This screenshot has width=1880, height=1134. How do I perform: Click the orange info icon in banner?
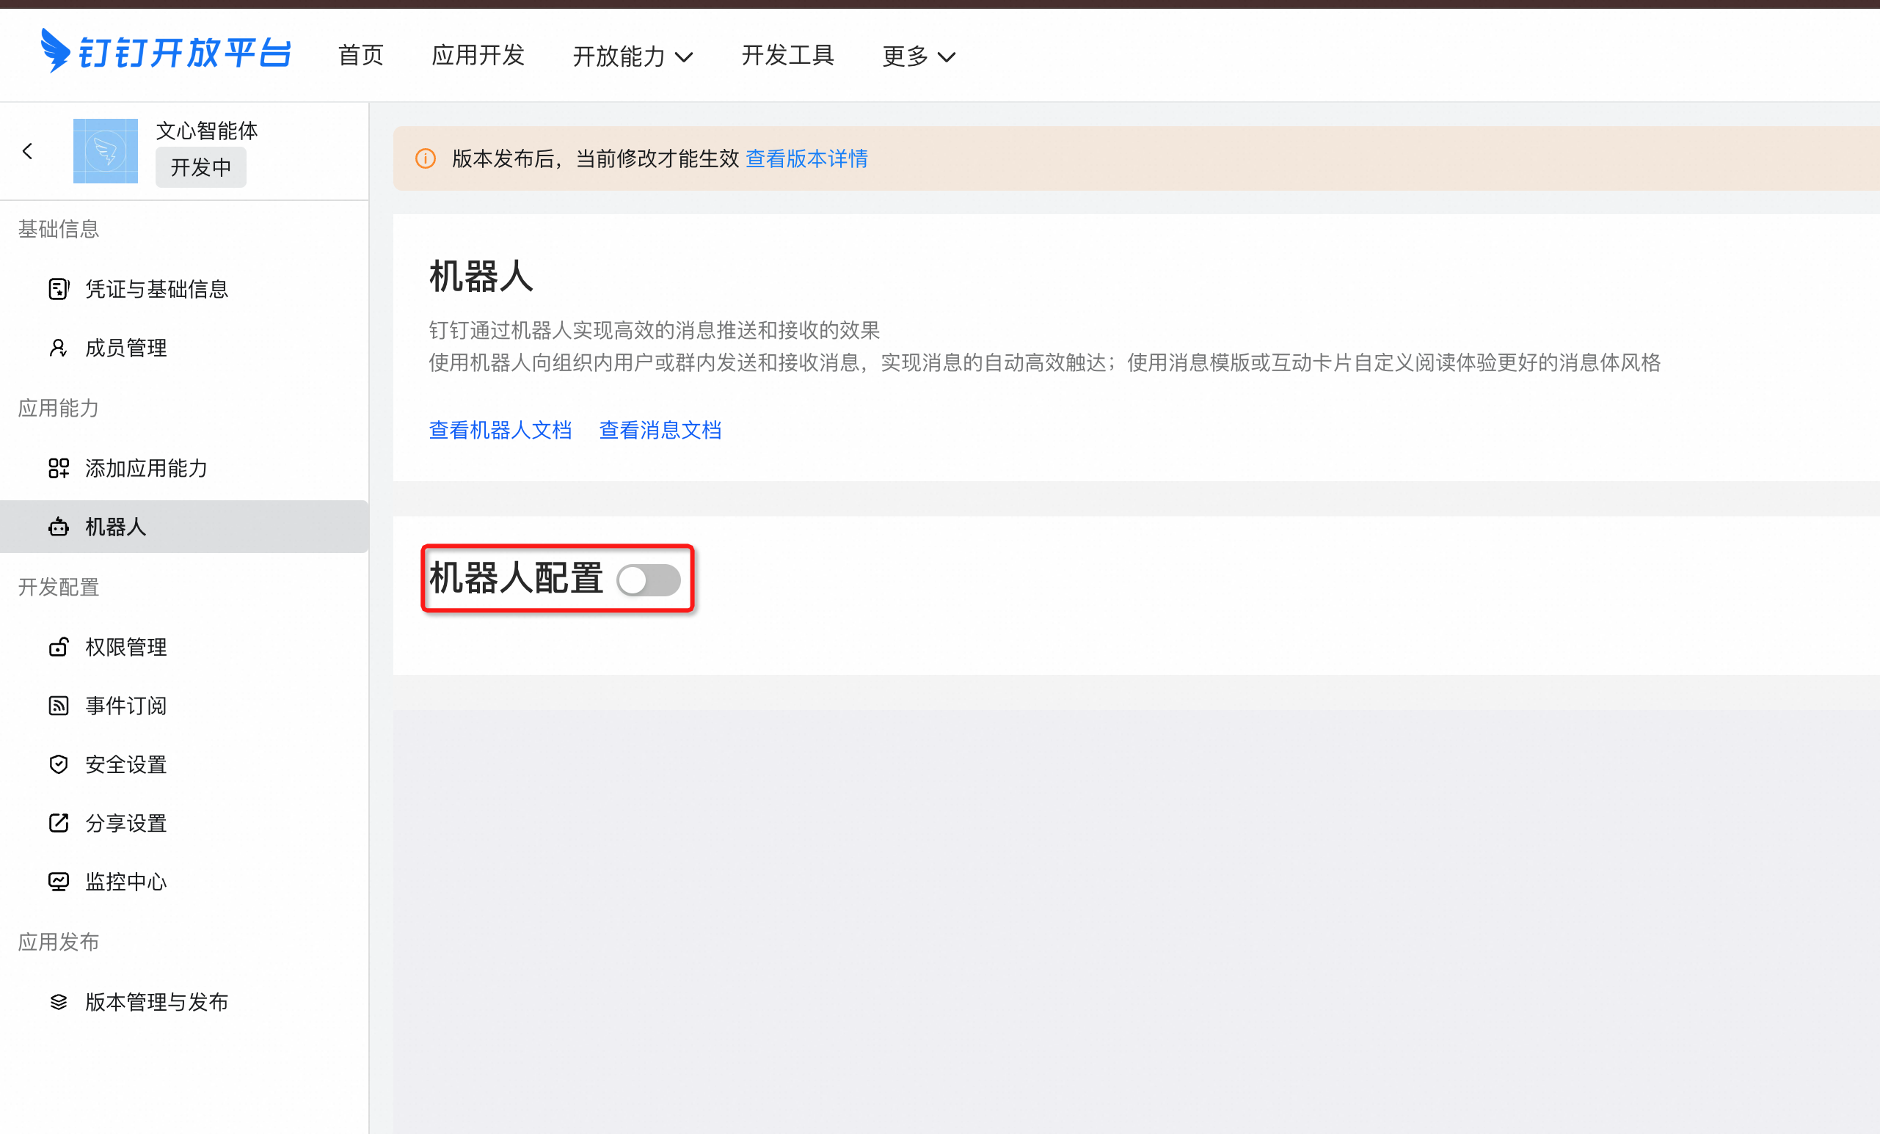(x=425, y=158)
